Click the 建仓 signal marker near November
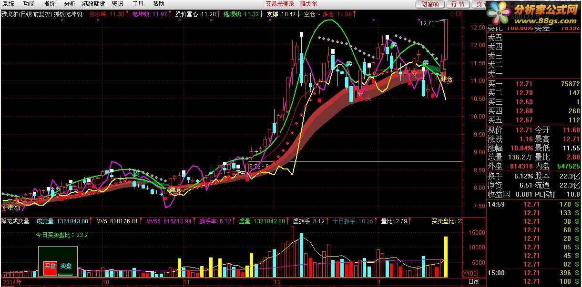This screenshot has width=582, height=287. click(175, 190)
